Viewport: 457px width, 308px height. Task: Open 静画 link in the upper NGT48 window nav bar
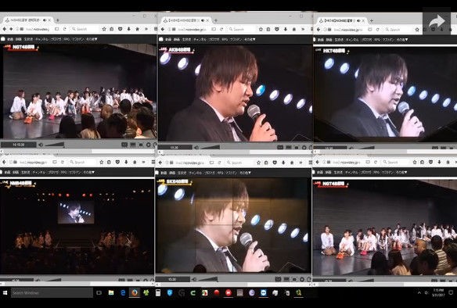tap(19, 39)
